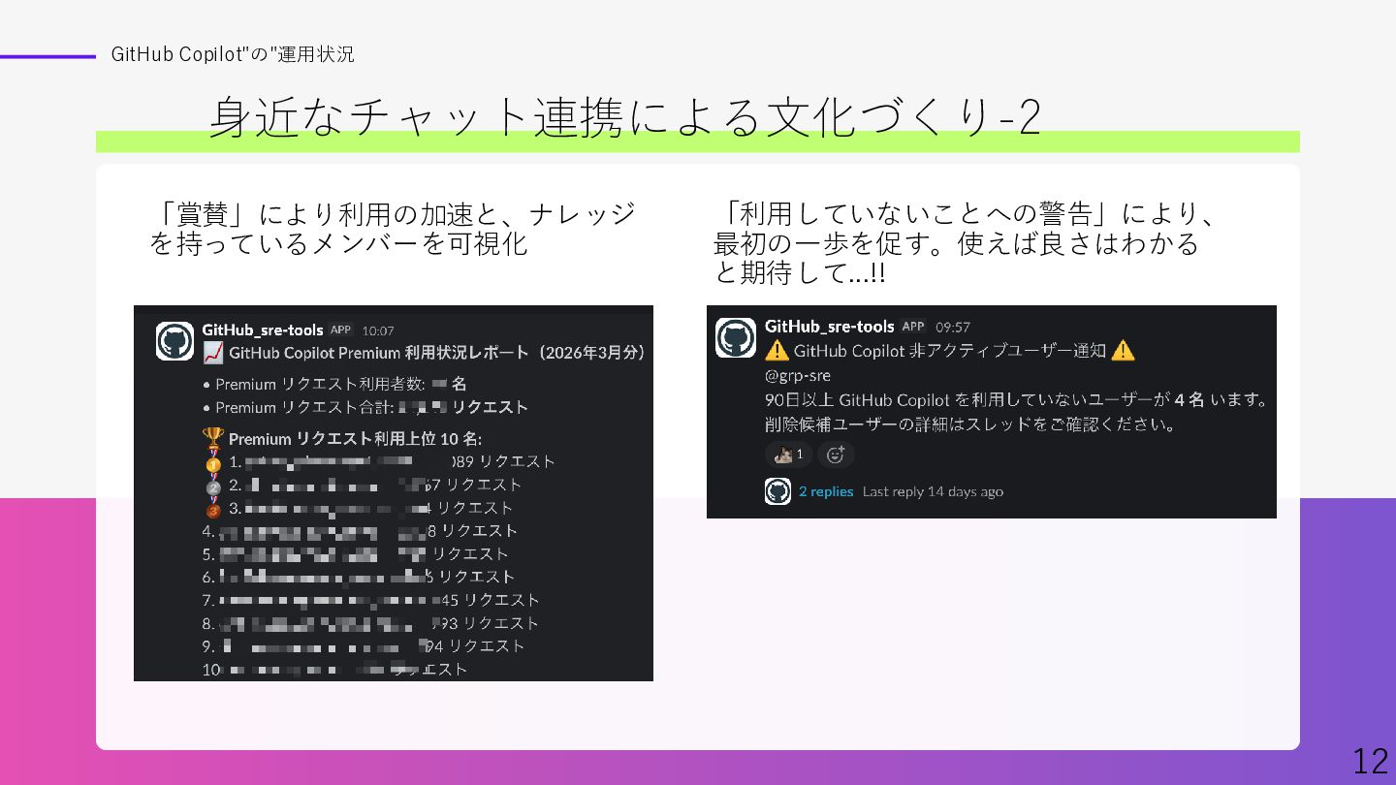
Task: Click the silver medal icon for rank 2
Action: tap(213, 486)
